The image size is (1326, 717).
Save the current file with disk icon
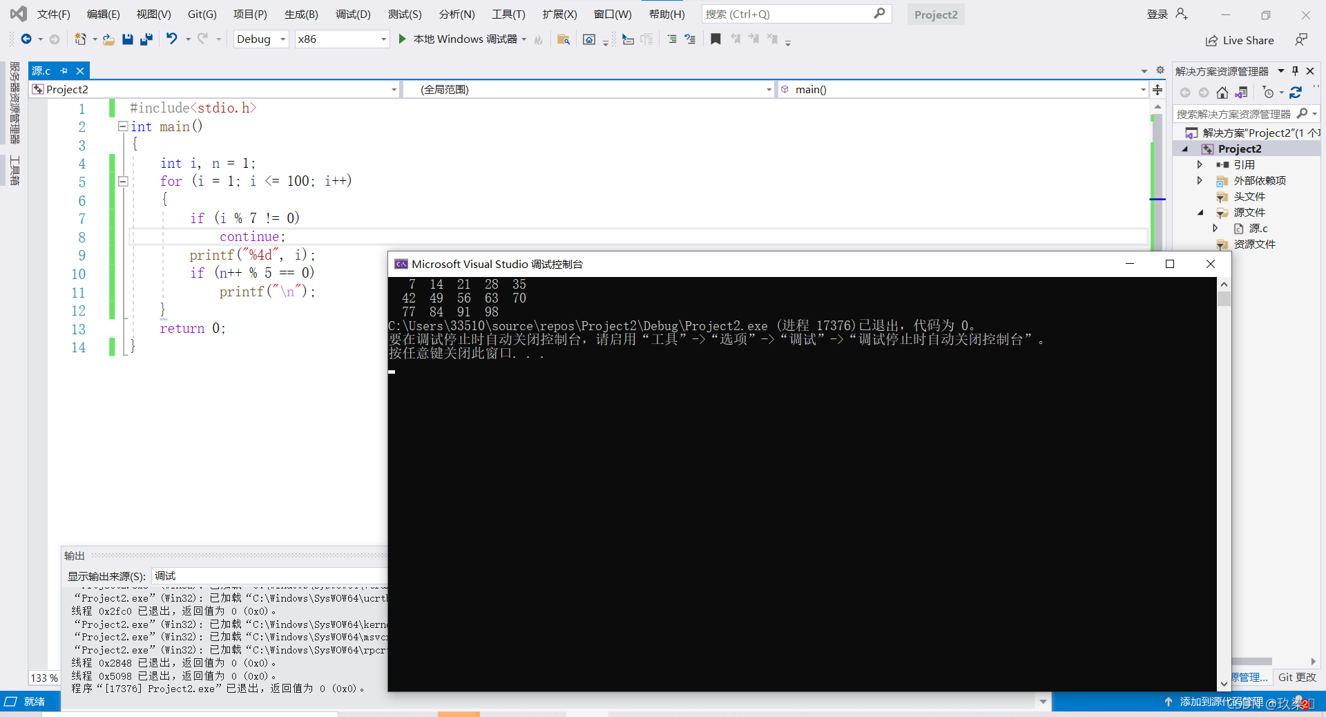127,39
